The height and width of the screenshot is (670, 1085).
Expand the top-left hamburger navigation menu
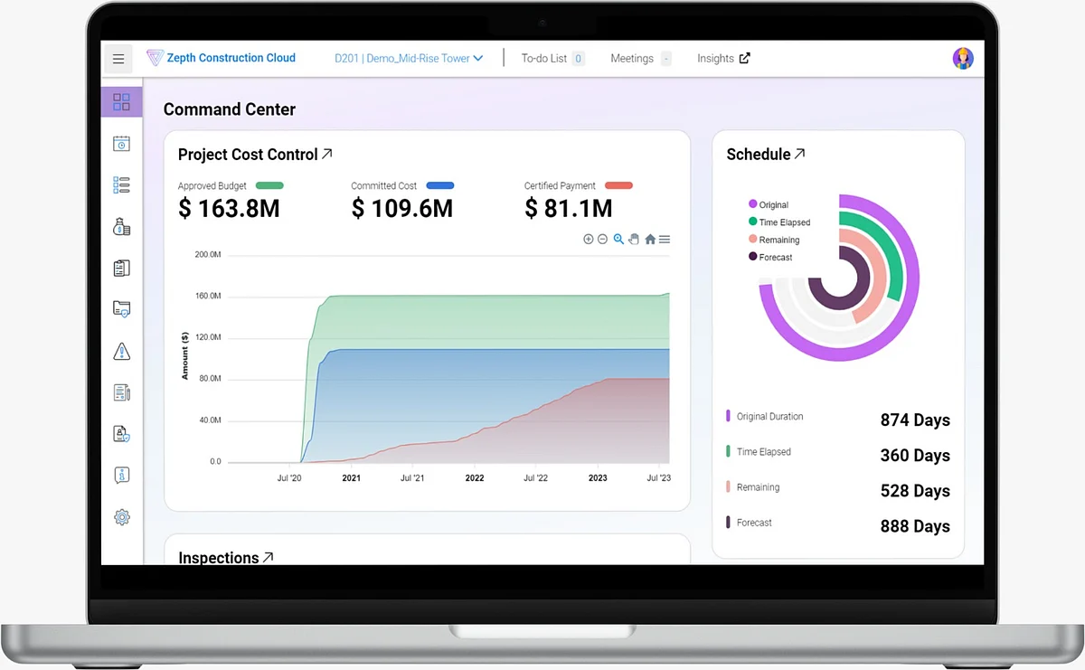point(118,59)
